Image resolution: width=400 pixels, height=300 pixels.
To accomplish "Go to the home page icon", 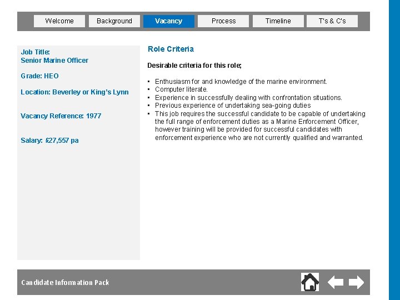I will point(310,282).
